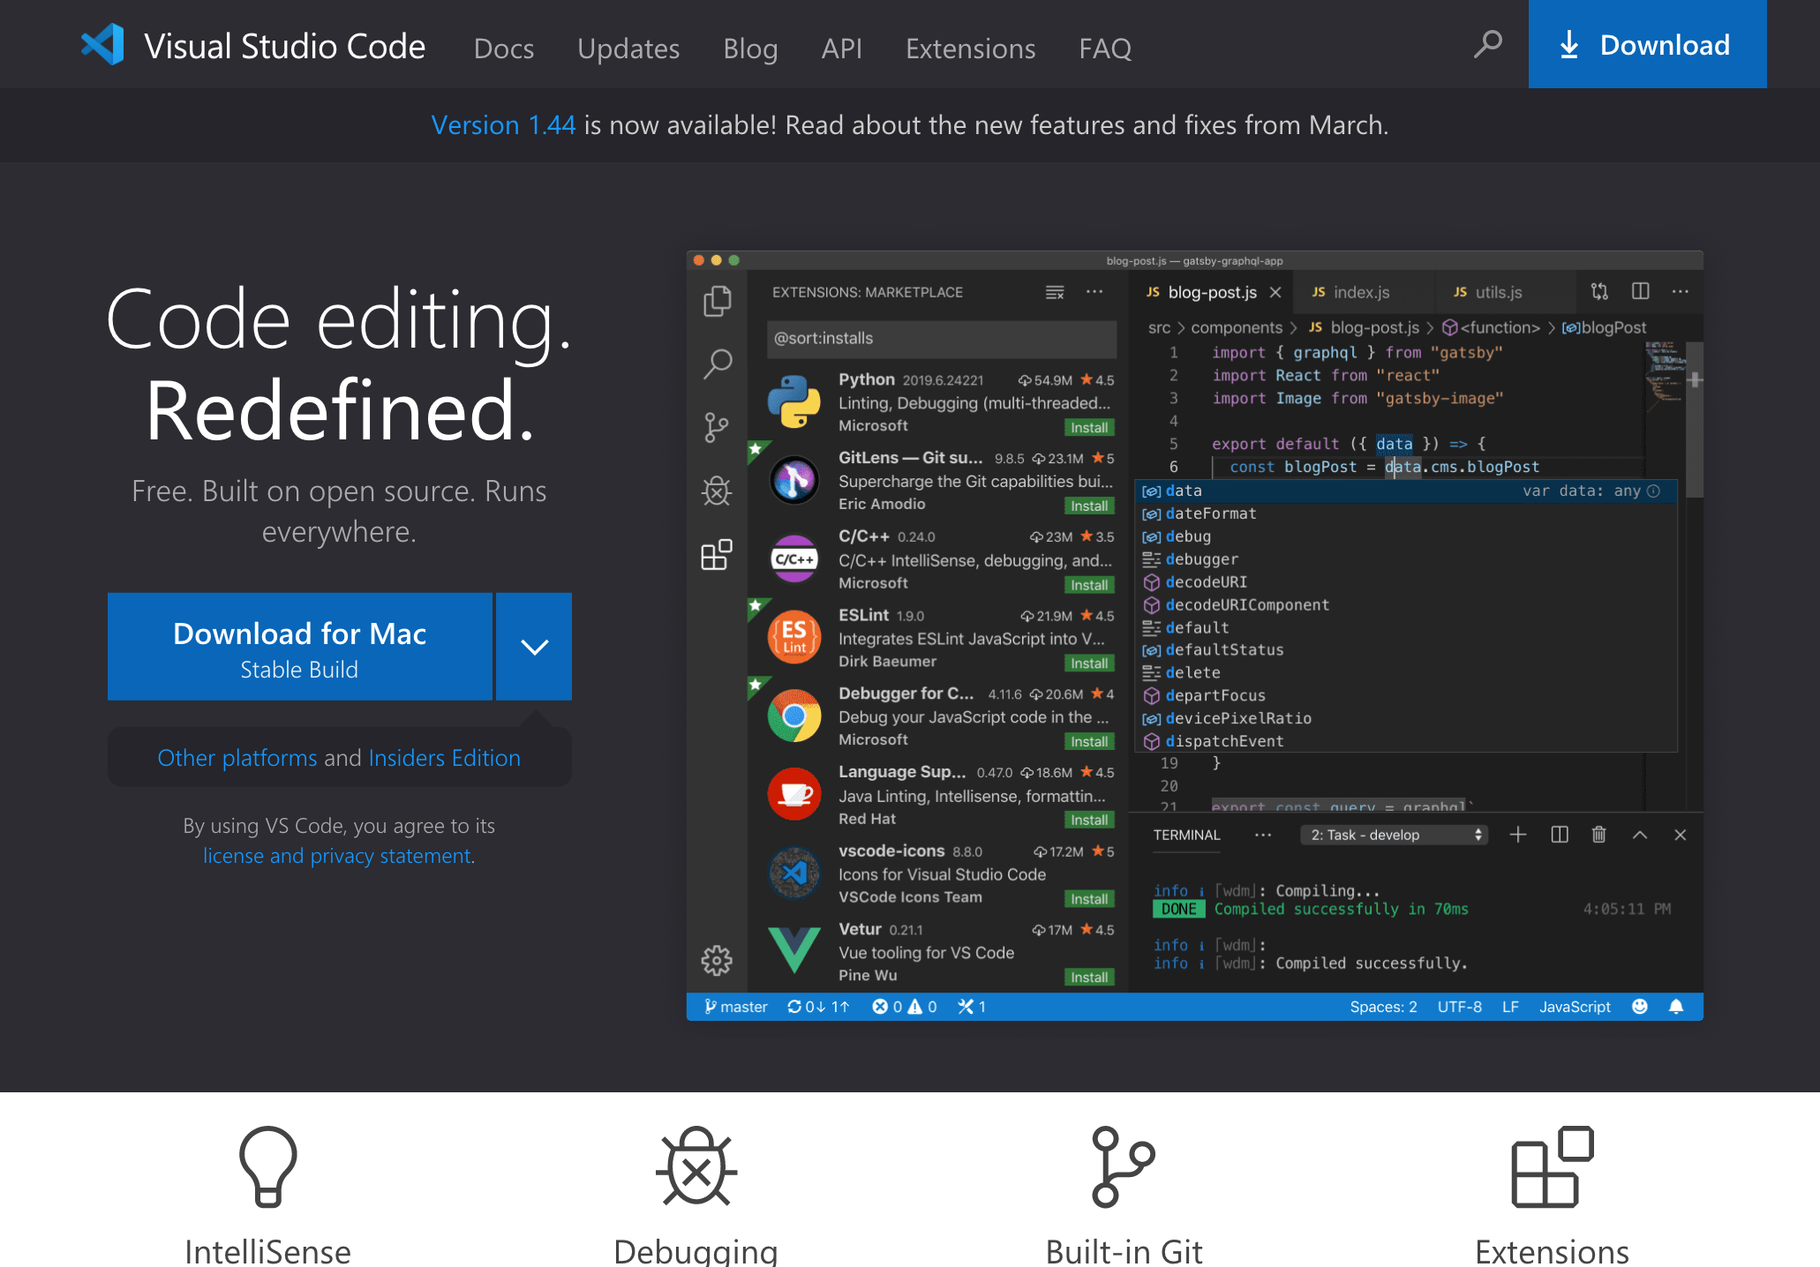Install the Python extension
Screen dimensions: 1820x1267
(1089, 427)
